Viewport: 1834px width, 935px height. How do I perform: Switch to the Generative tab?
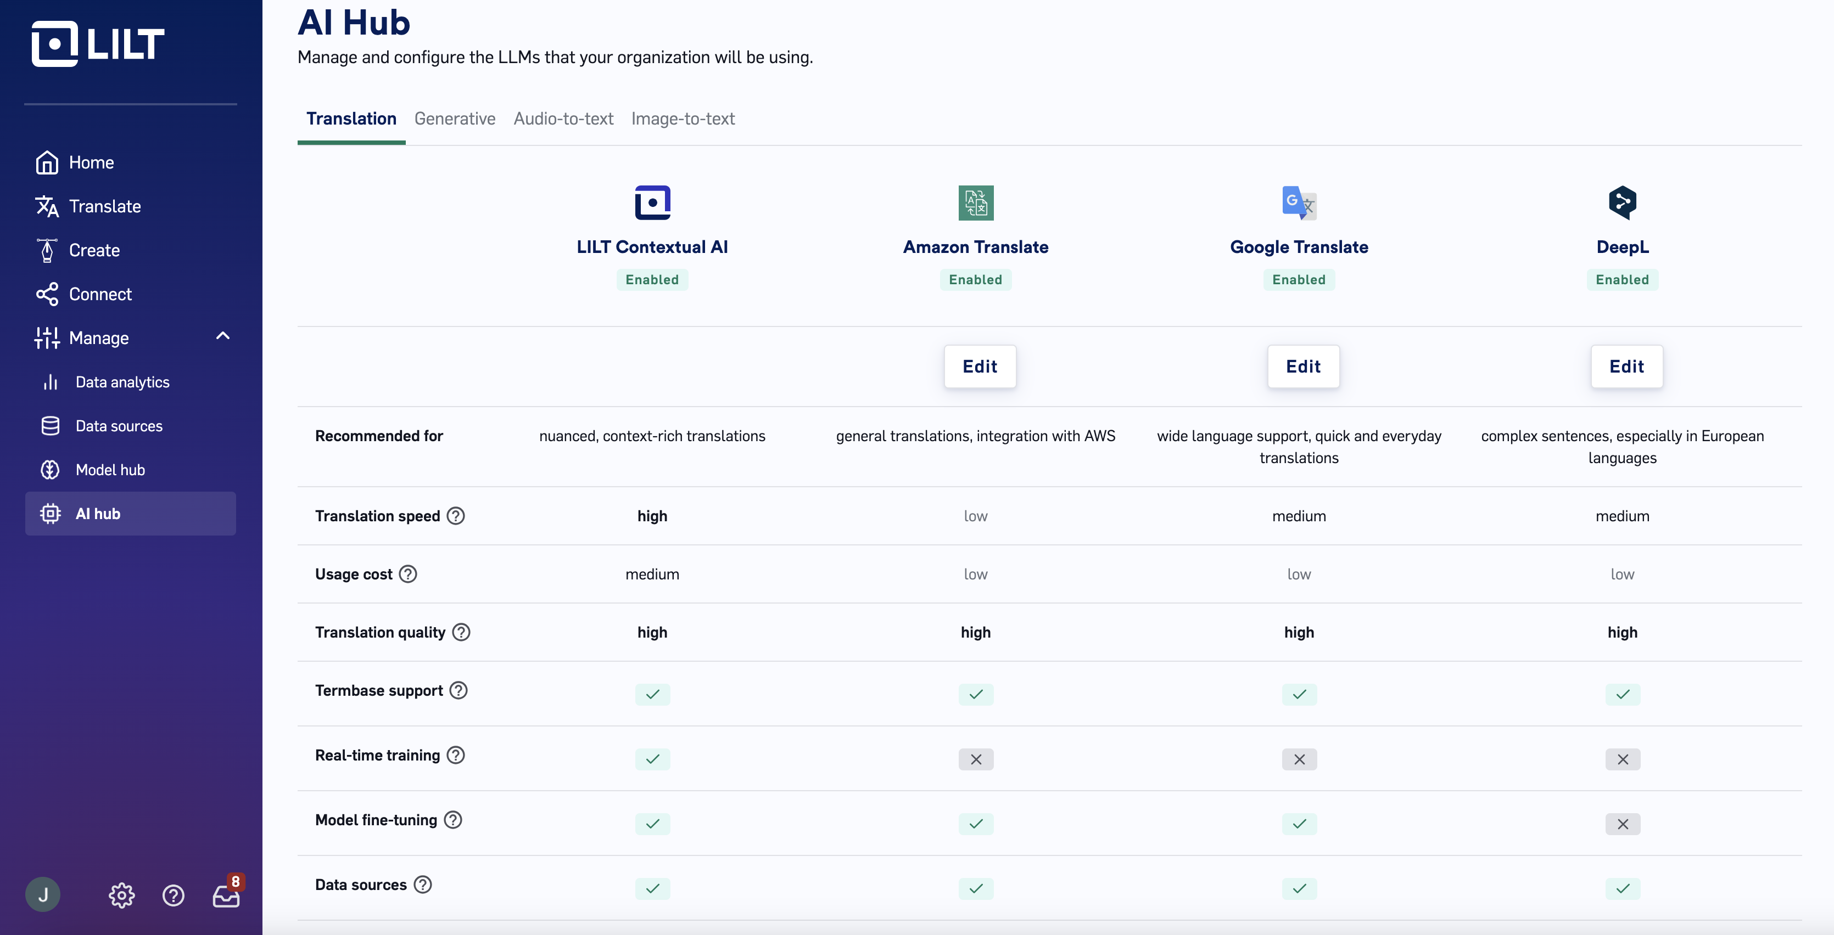tap(455, 119)
